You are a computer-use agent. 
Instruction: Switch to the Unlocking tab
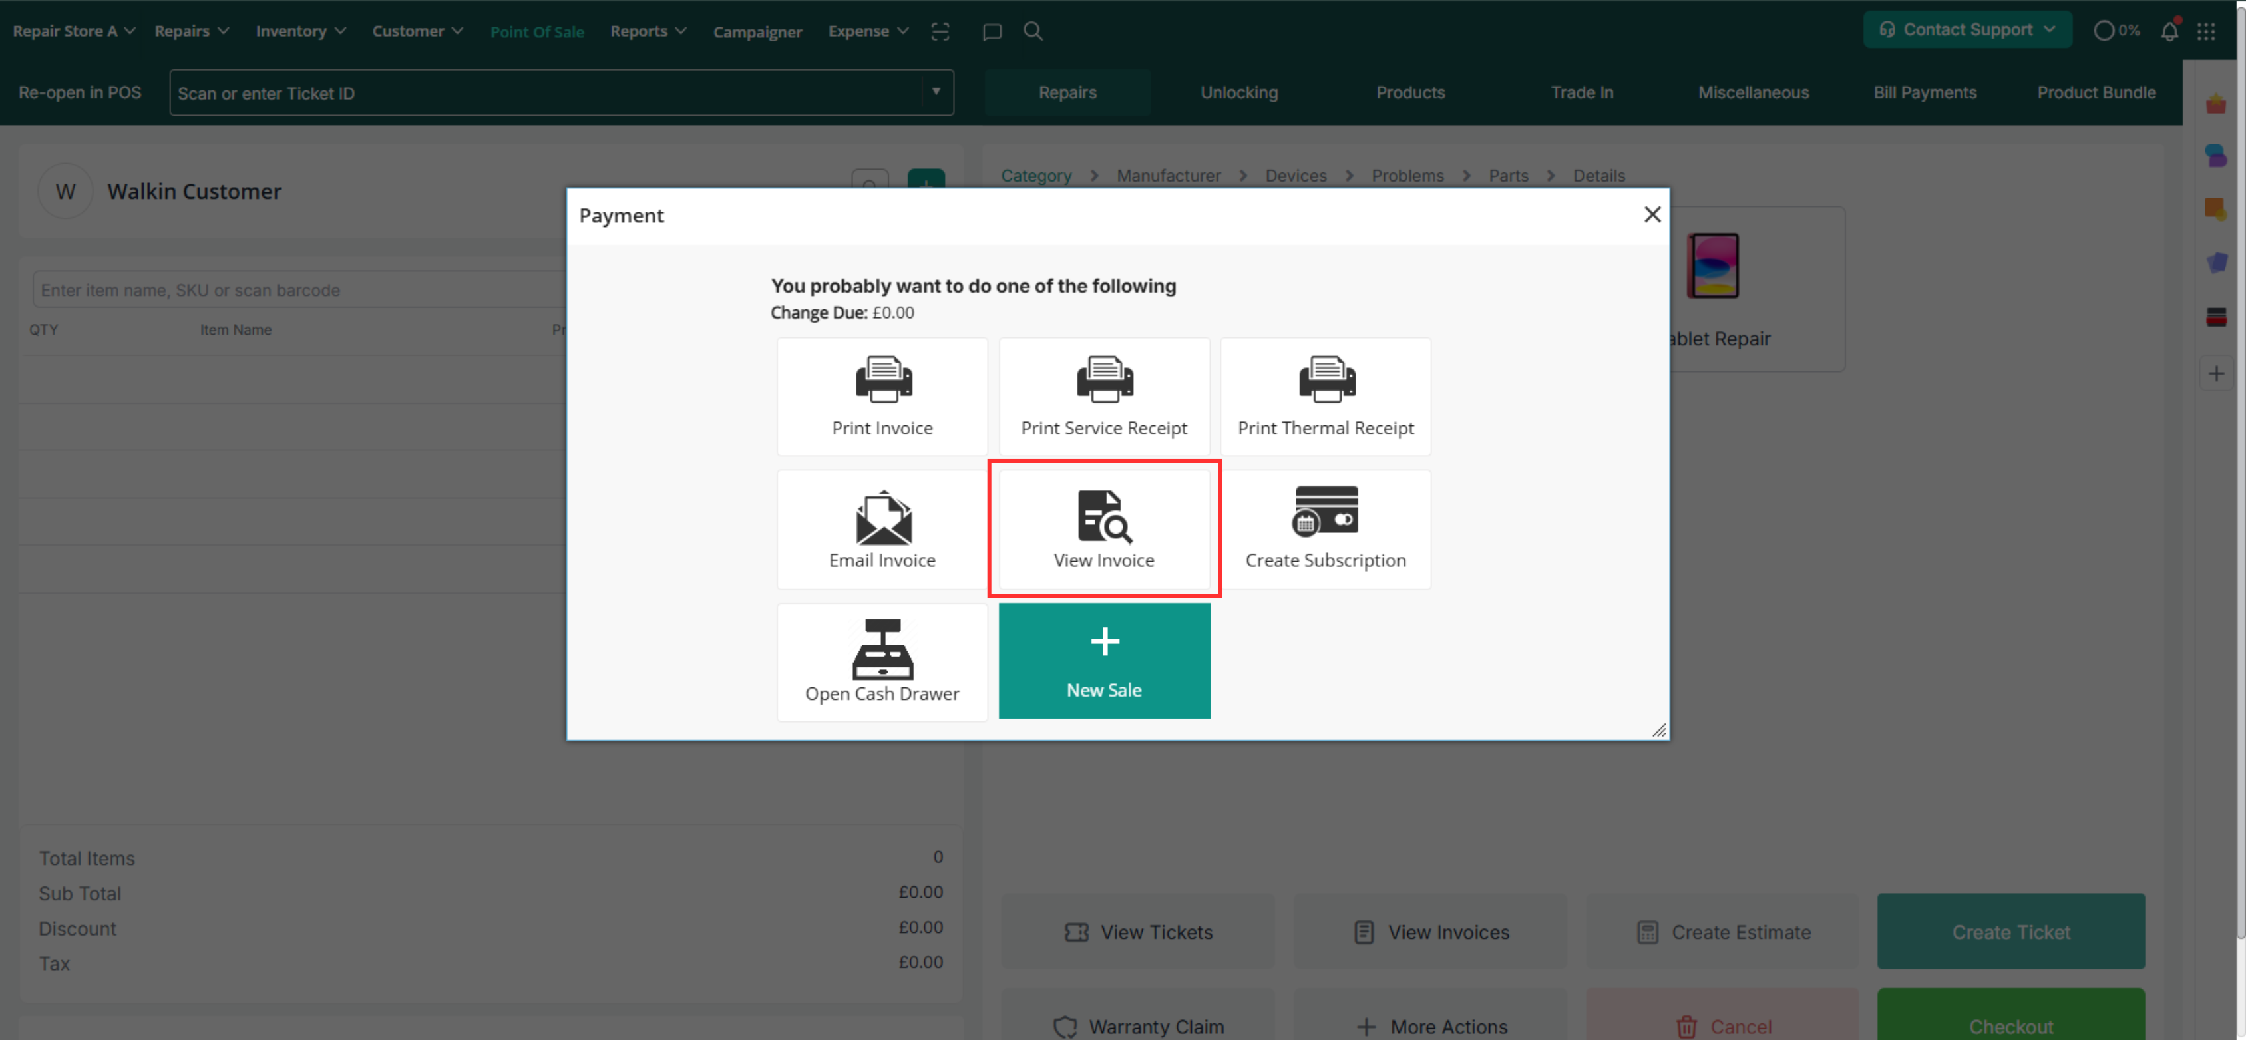tap(1238, 92)
